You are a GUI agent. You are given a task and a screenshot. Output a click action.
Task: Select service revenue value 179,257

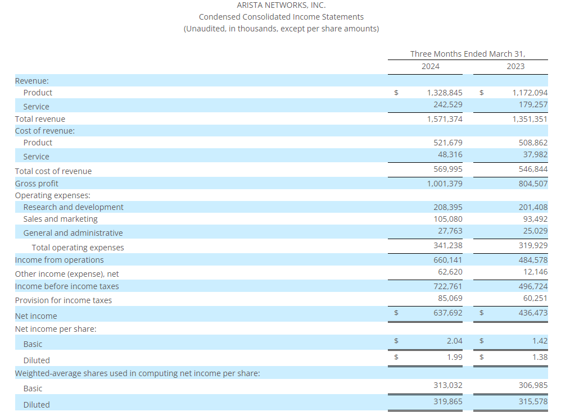533,105
